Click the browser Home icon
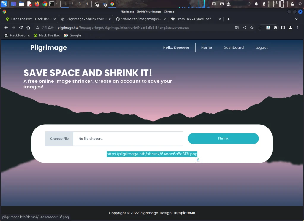The image size is (304, 221). tap(28, 28)
